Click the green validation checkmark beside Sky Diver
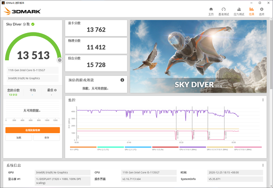The width and height of the screenshot is (273, 188). point(33,24)
